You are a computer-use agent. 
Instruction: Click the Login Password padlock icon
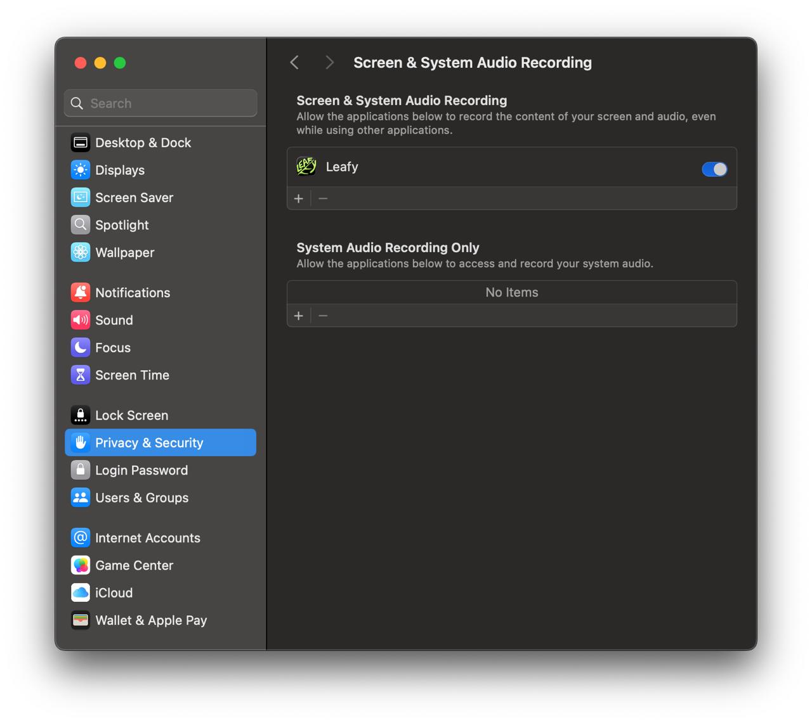(81, 470)
